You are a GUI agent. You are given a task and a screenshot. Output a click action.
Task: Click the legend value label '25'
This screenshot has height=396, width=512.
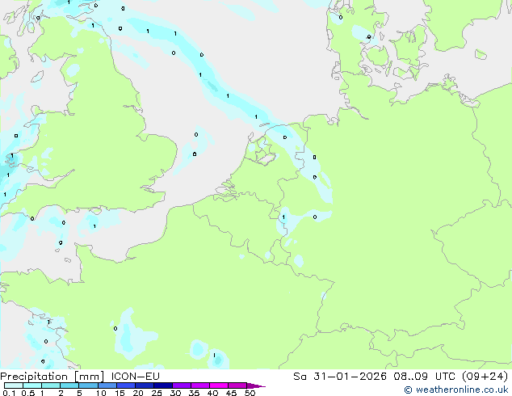click(x=157, y=393)
